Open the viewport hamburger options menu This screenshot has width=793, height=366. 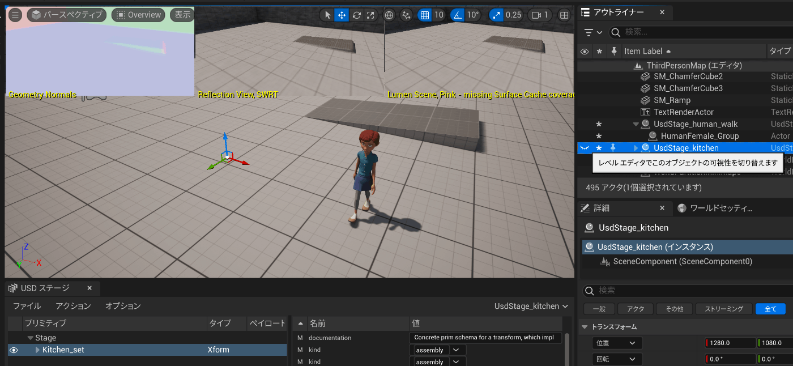[x=16, y=15]
